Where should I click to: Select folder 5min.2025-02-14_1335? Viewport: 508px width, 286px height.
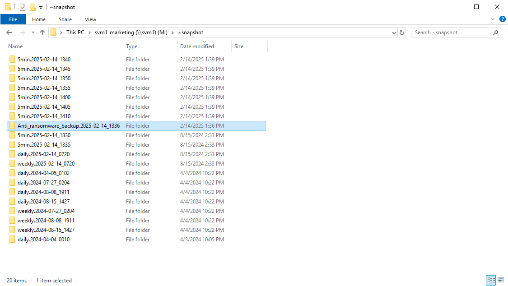[x=44, y=145]
